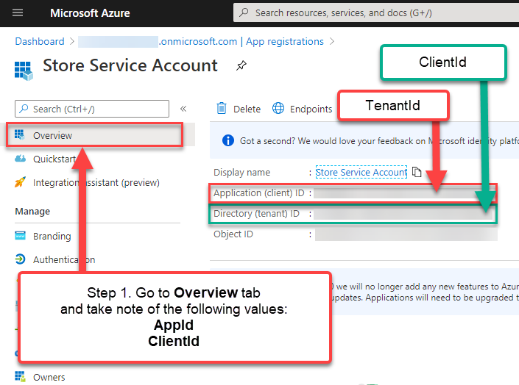Click the Object ID label

tap(233, 234)
